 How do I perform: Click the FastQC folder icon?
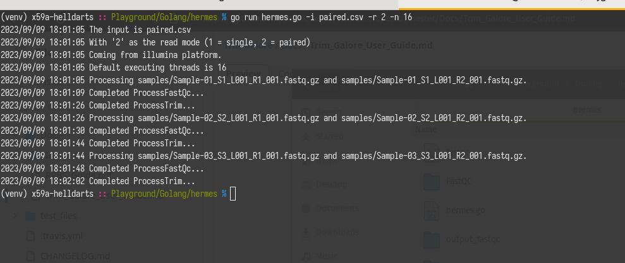coord(431,182)
